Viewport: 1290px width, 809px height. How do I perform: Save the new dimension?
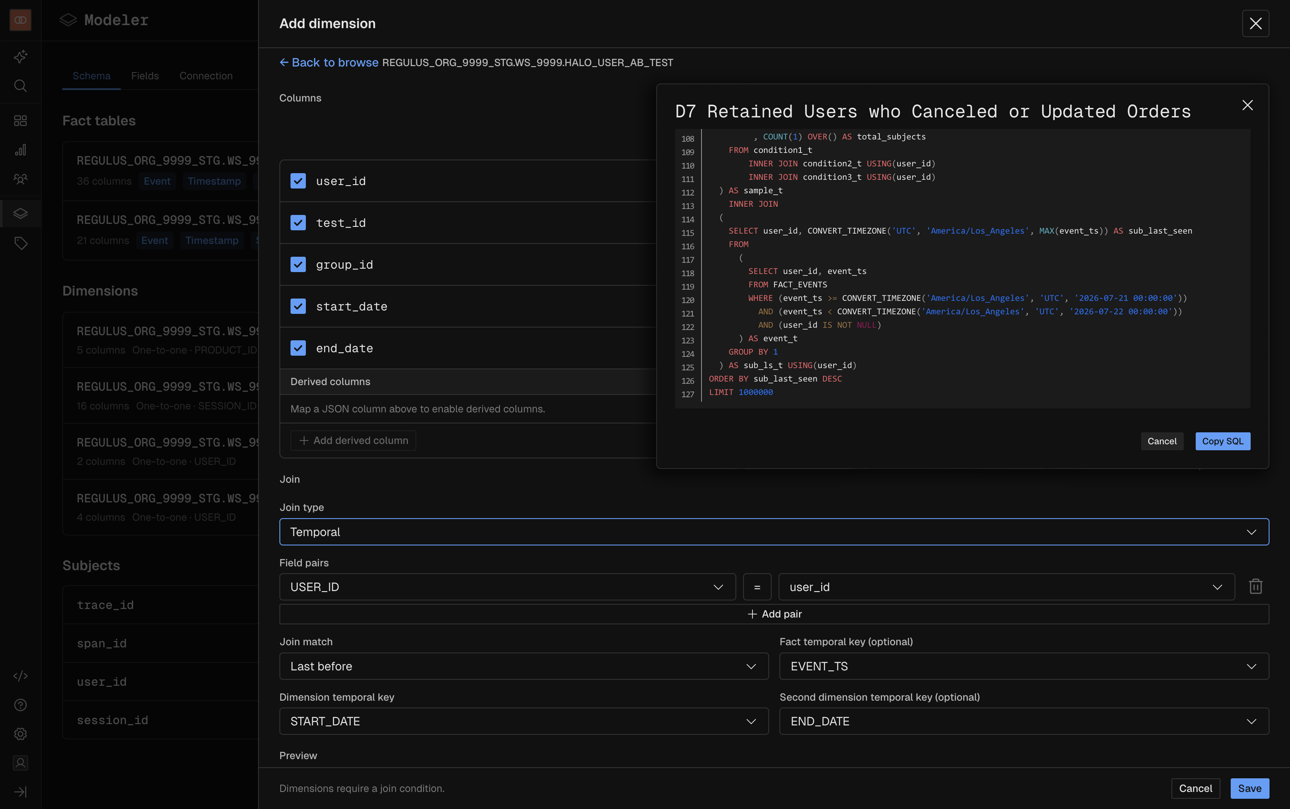(x=1249, y=789)
